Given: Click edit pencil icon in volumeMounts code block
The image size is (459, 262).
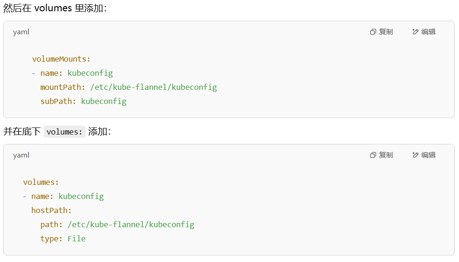Looking at the screenshot, I should tap(415, 32).
